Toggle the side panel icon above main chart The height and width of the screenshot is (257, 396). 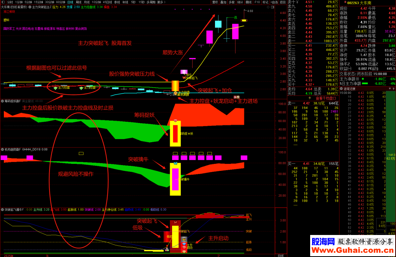pyautogui.click(x=273, y=7)
